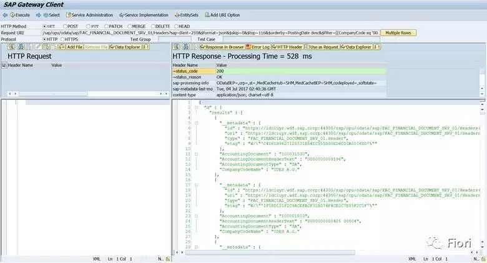Image resolution: width=487 pixels, height=263 pixels.
Task: Collapse the __metadata node on line 29
Action: click(x=196, y=247)
